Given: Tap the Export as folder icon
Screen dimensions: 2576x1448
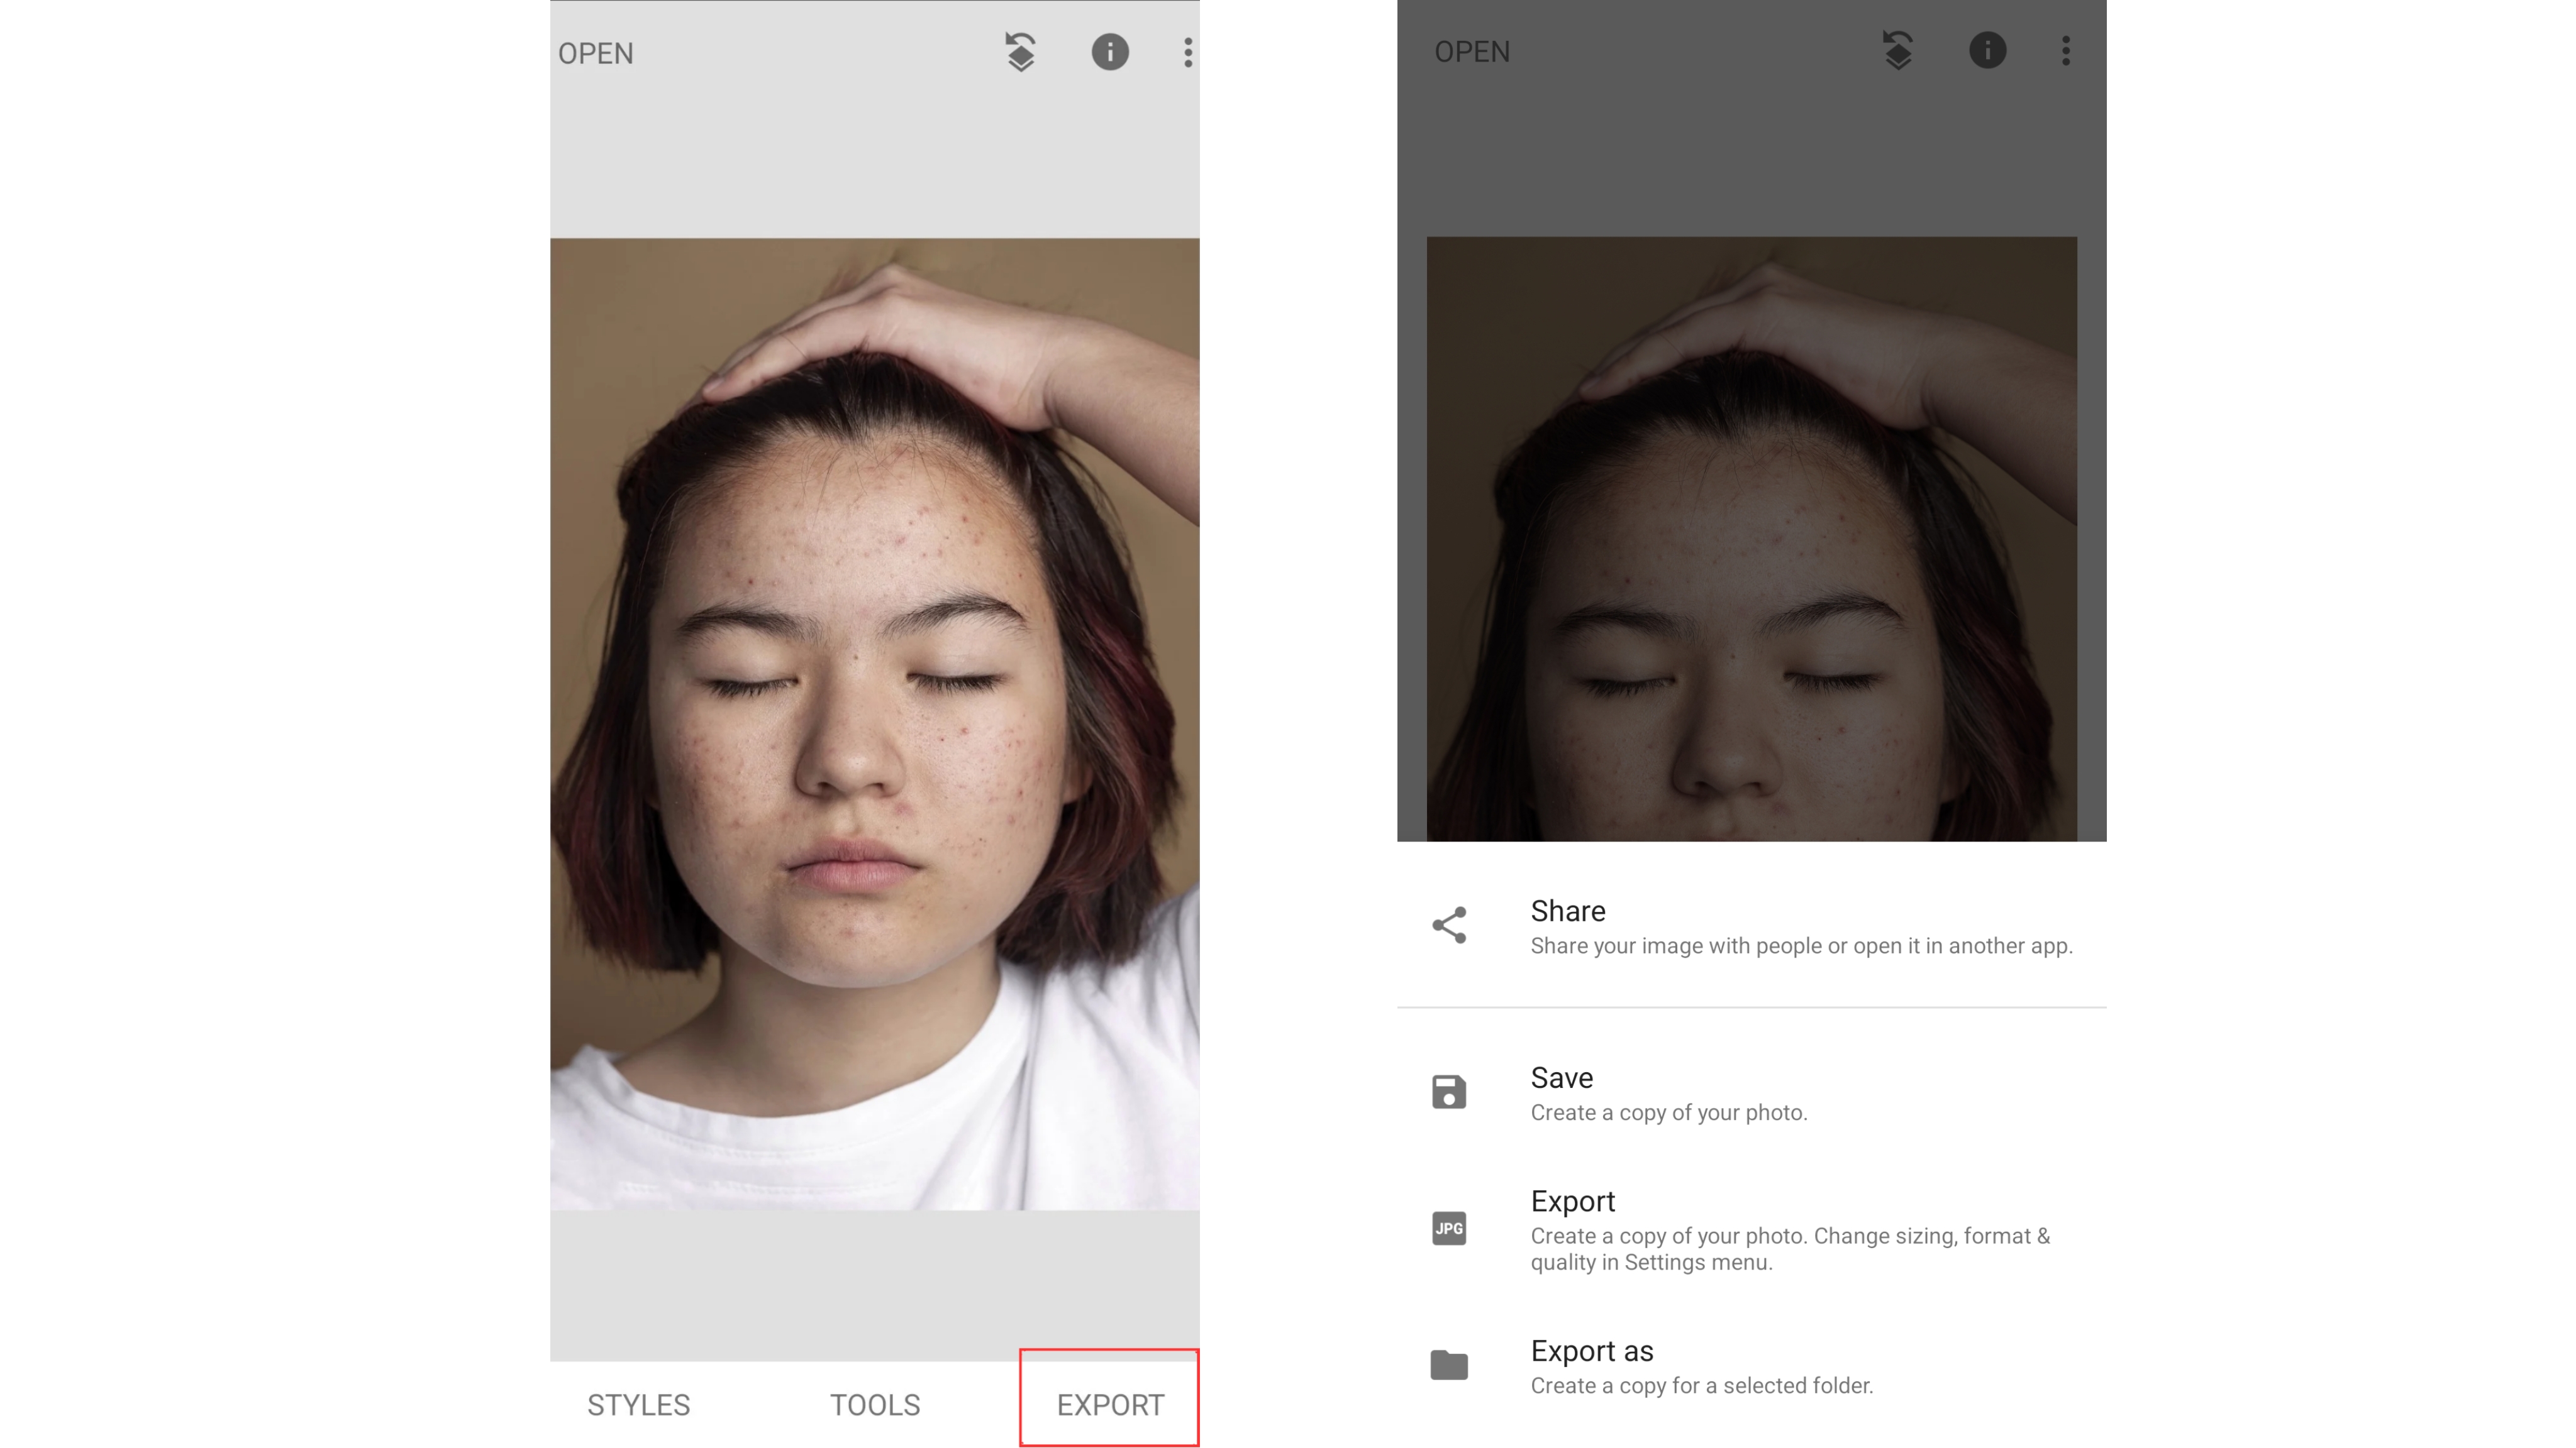Looking at the screenshot, I should pos(1449,1365).
